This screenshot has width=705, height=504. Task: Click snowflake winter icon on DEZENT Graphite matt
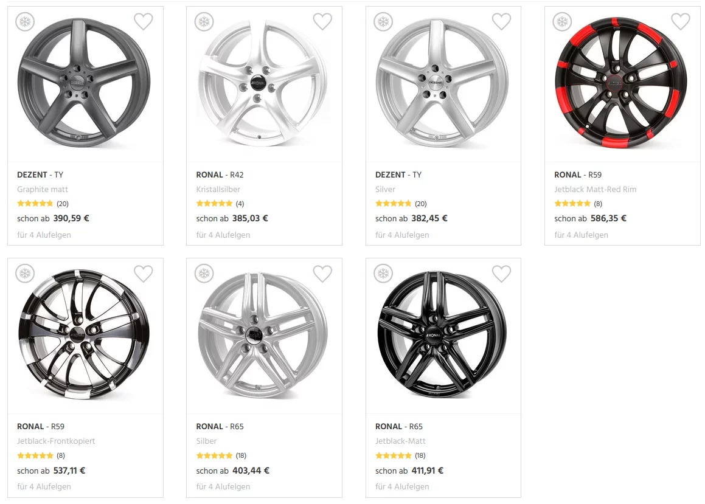[x=25, y=22]
